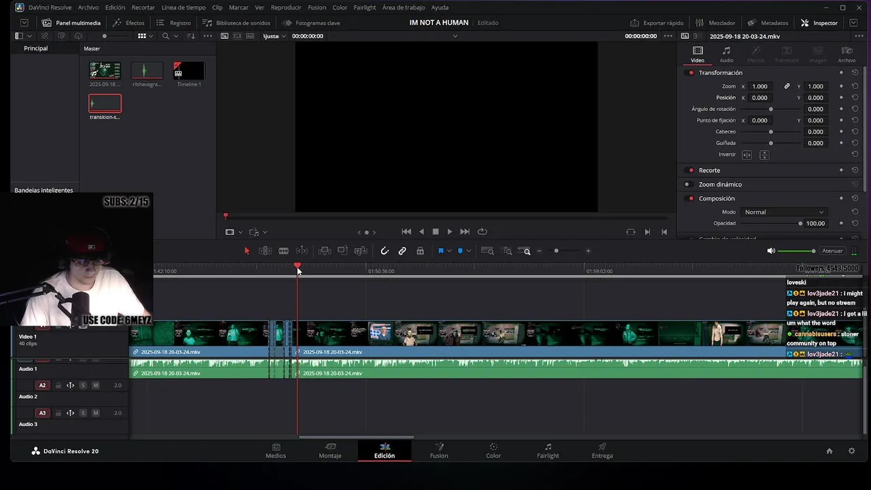Add a blue marker to timeline
The image size is (871, 490).
point(460,251)
